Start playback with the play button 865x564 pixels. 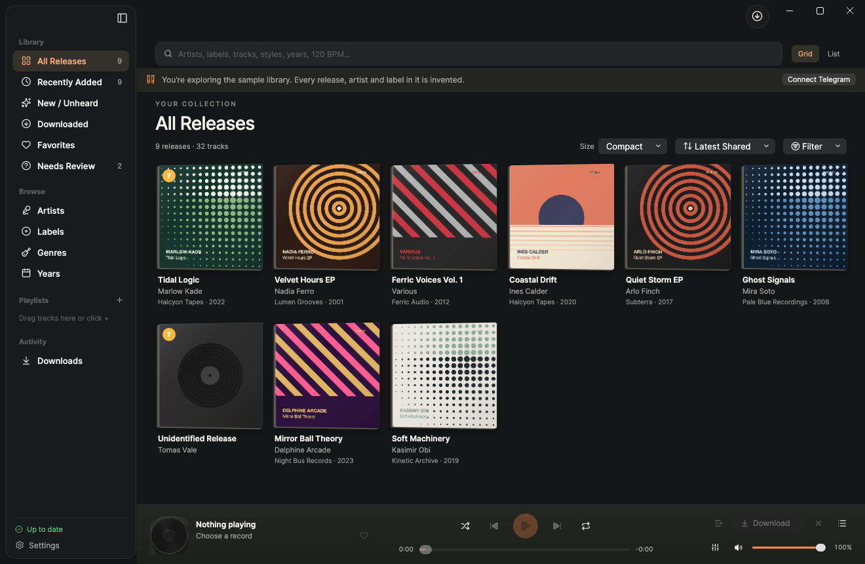point(526,526)
